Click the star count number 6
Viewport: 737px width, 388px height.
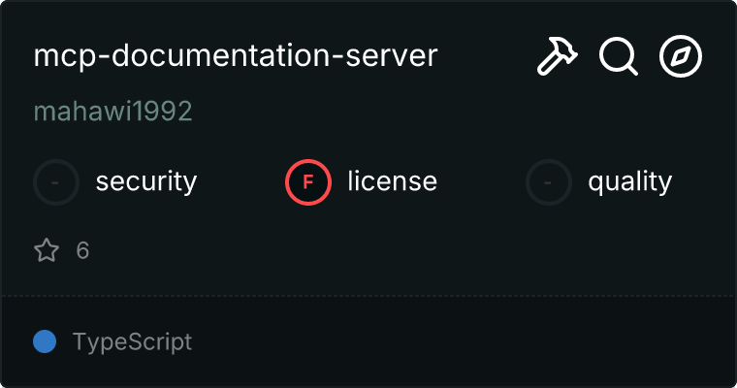[x=82, y=251]
